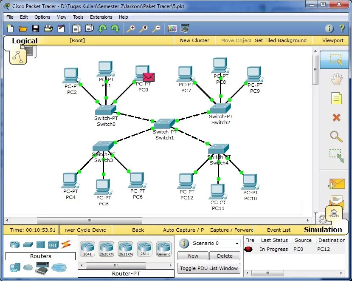Click the New scenario button
This screenshot has width=352, height=281.
(193, 256)
